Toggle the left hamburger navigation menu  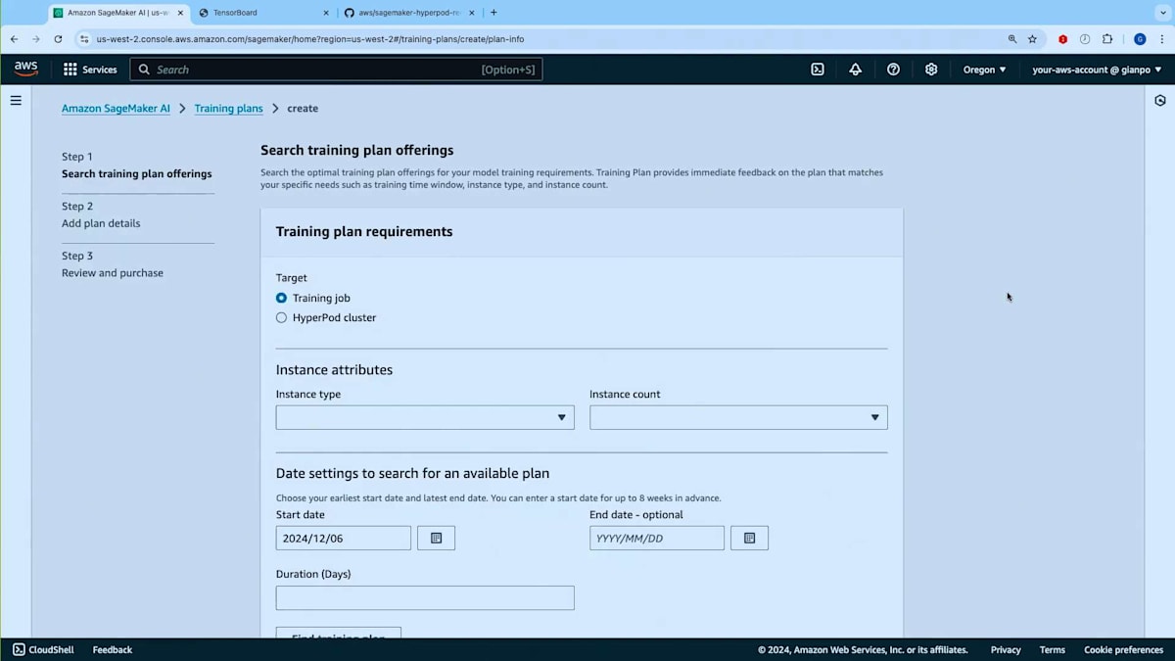[16, 100]
